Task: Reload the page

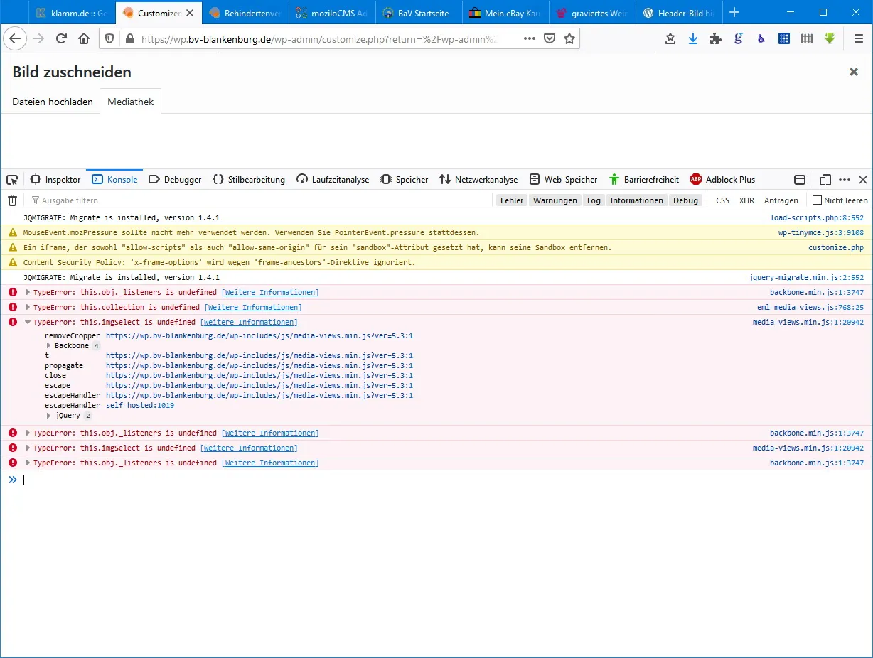Action: point(61,39)
